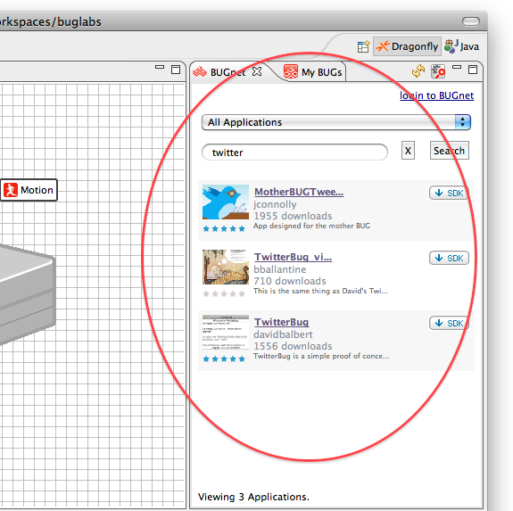
Task: Click the 1955 downloads text
Action: 293,216
